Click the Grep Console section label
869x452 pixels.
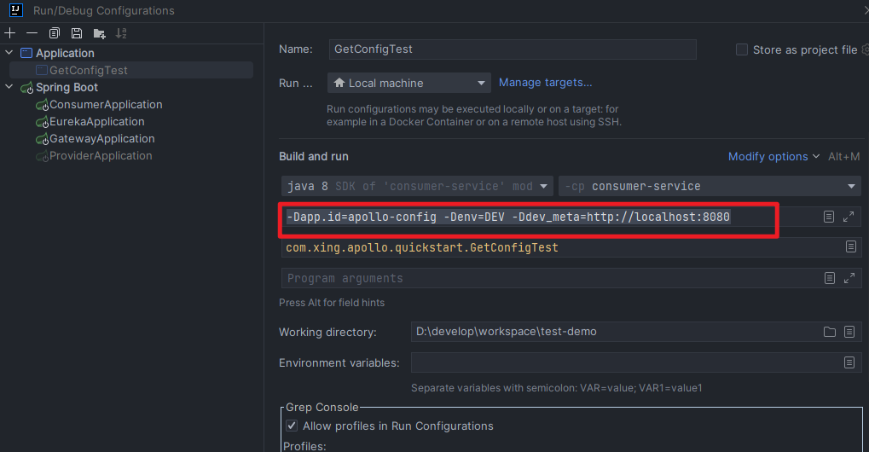point(322,407)
